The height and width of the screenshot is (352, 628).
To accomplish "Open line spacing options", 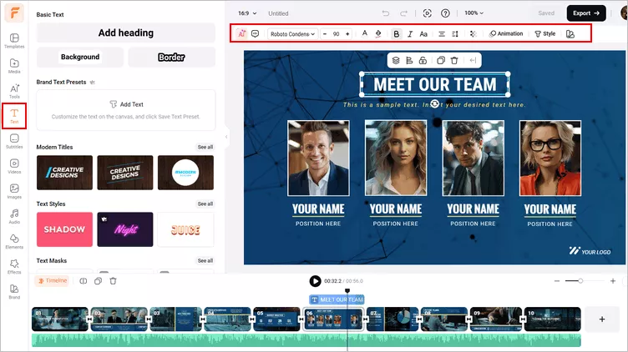I will [455, 34].
